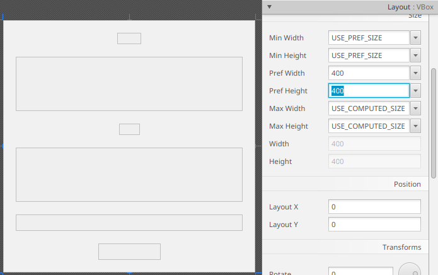The height and width of the screenshot is (275, 438).
Task: Click the Rotate value field
Action: tap(360, 272)
